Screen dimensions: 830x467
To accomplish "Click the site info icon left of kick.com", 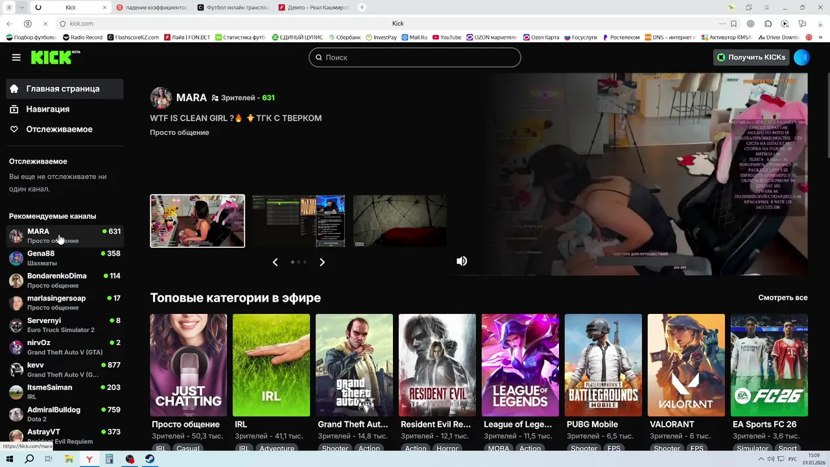I will (63, 23).
